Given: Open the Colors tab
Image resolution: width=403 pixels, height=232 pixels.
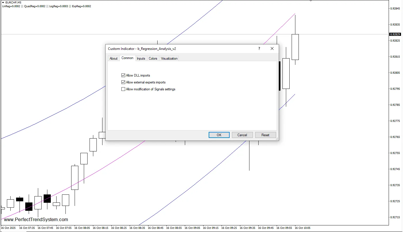Looking at the screenshot, I should click(153, 58).
